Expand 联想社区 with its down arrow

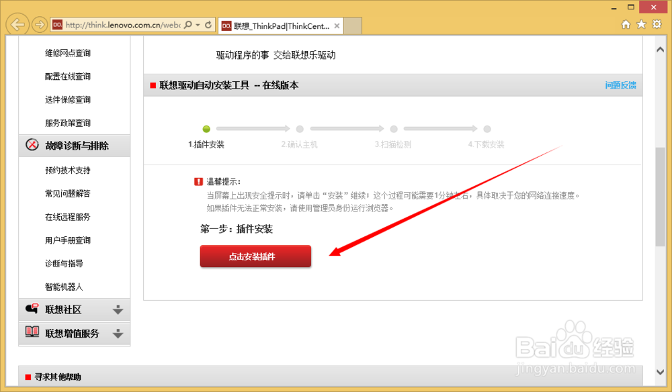pyautogui.click(x=118, y=310)
